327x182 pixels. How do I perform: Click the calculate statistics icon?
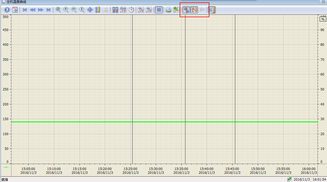202,10
